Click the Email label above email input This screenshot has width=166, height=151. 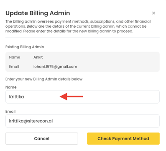point(10,112)
